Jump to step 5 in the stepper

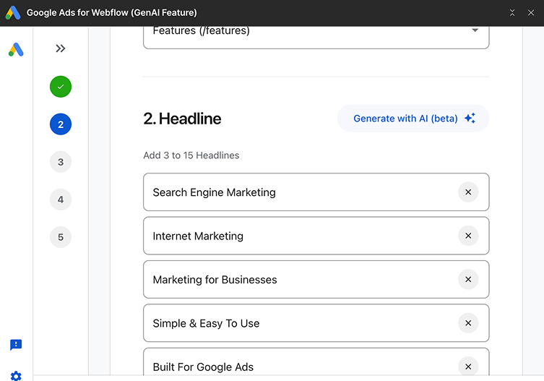(x=61, y=237)
